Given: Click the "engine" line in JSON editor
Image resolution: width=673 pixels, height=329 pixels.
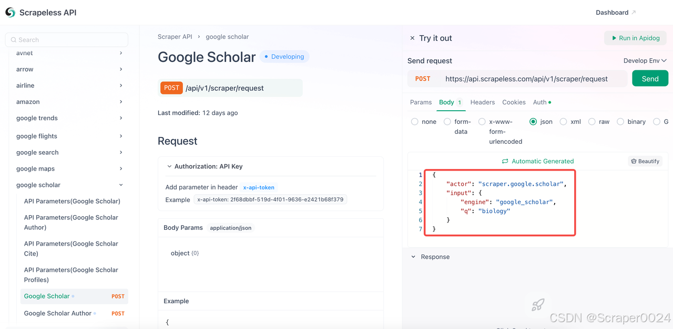Looking at the screenshot, I should [x=508, y=202].
